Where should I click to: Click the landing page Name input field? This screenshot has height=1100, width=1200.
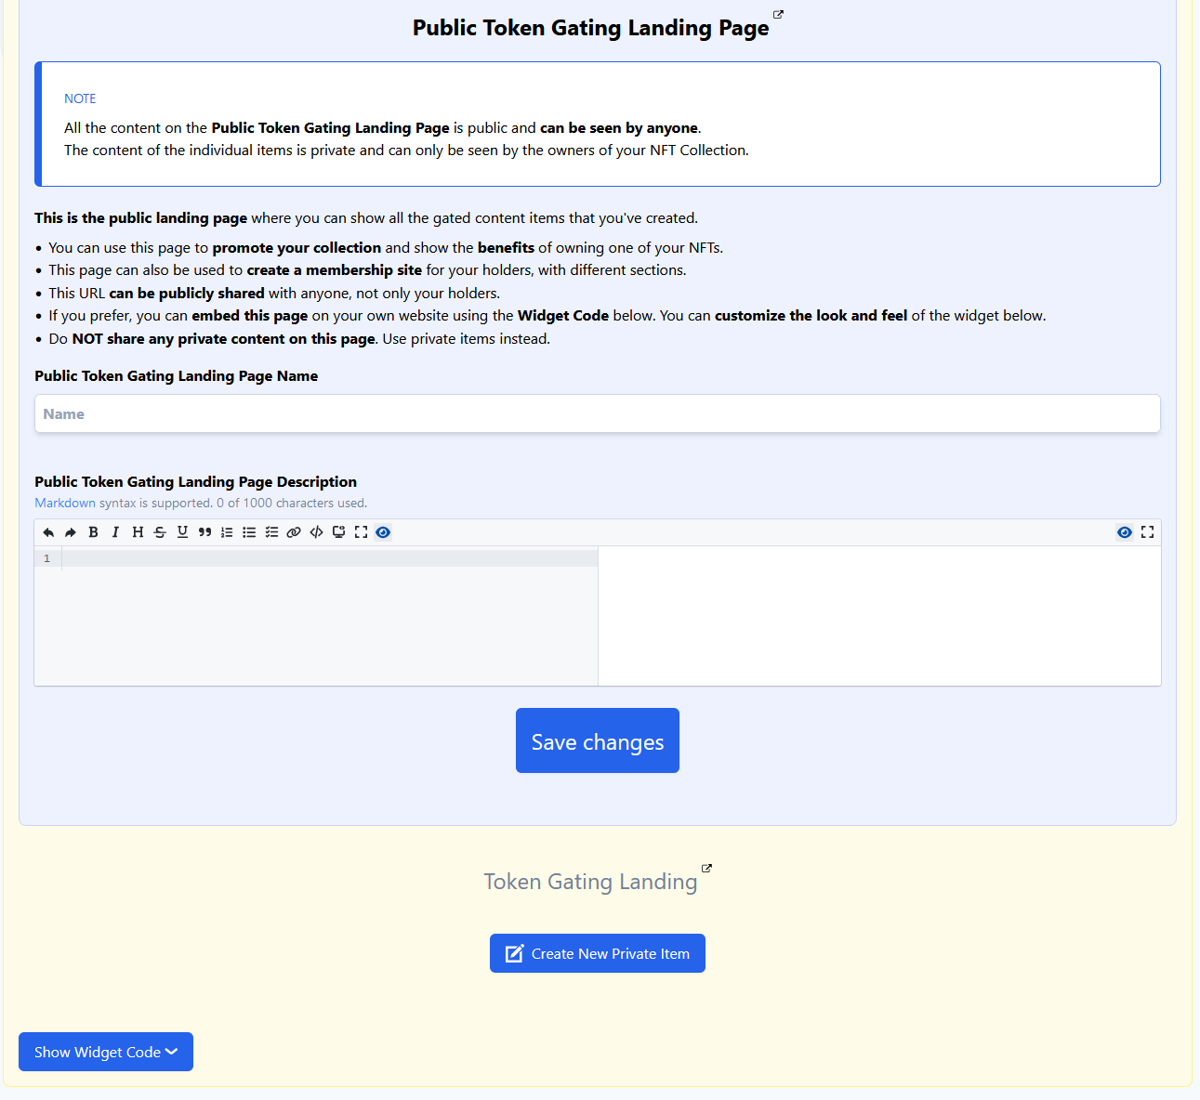pyautogui.click(x=598, y=413)
